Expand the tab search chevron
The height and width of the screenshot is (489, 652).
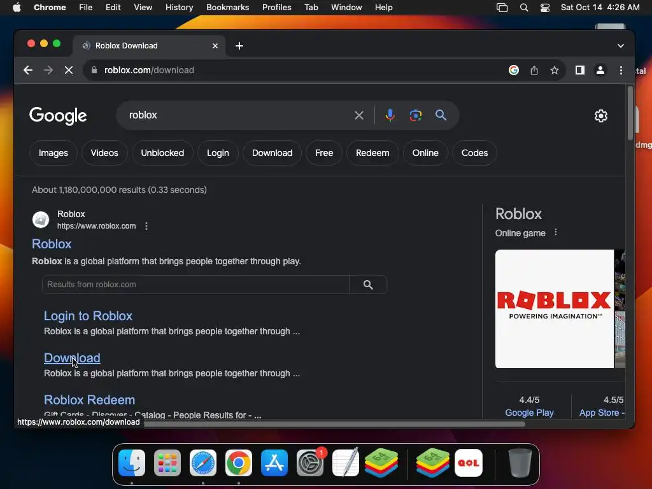point(620,46)
